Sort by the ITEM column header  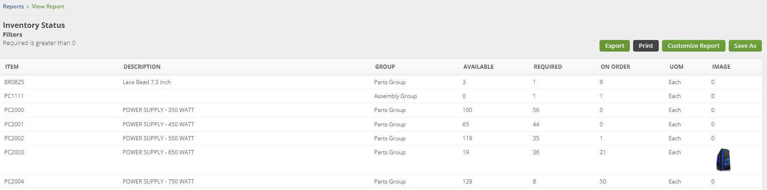tap(12, 67)
